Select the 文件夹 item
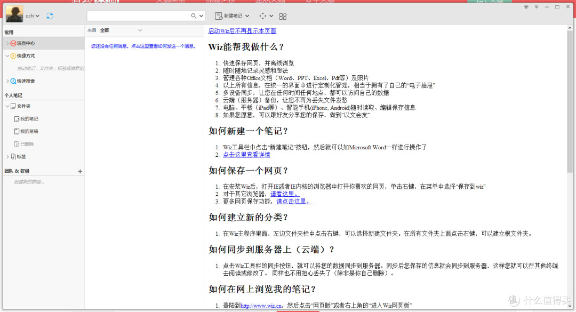The height and width of the screenshot is (312, 576). click(x=23, y=106)
